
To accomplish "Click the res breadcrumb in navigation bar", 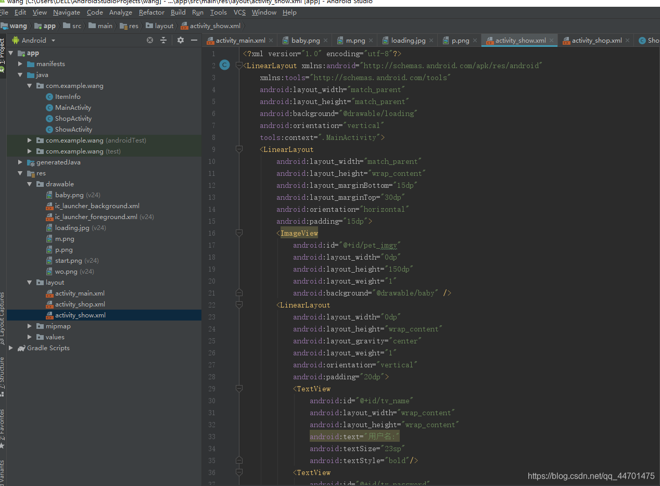I will [130, 26].
